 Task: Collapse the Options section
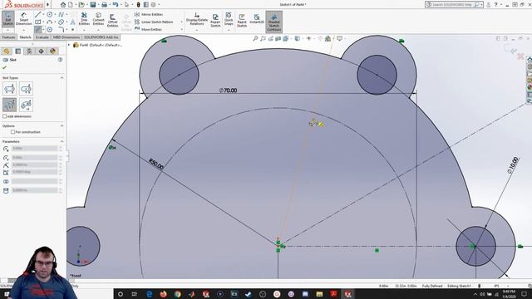point(62,125)
